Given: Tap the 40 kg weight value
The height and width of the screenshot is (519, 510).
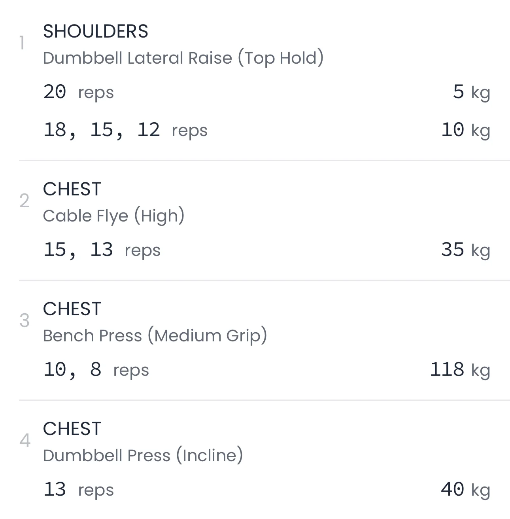Looking at the screenshot, I should pos(465,490).
